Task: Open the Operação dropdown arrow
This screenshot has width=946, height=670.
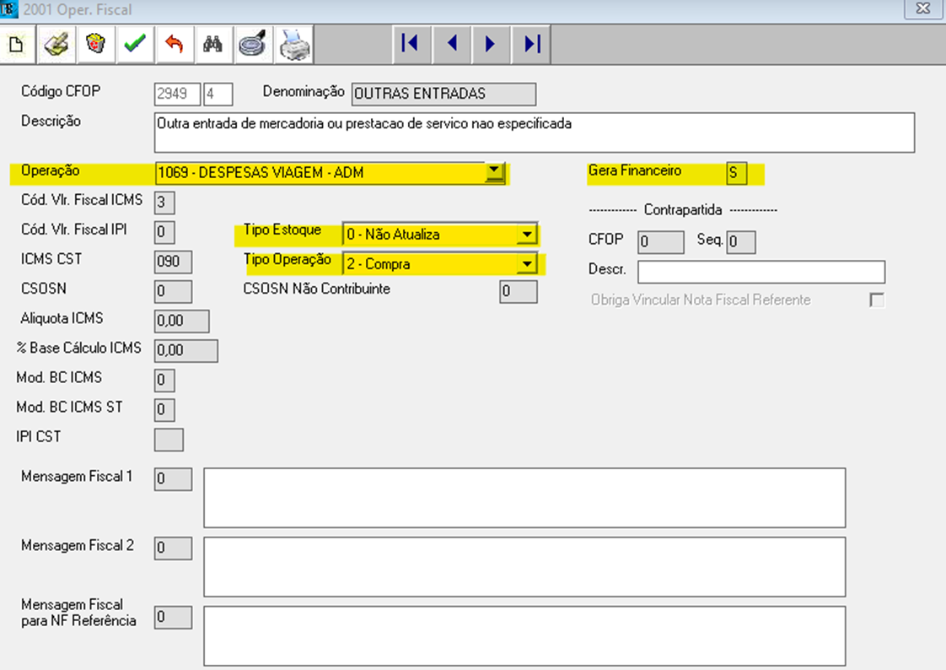Action: 494,171
